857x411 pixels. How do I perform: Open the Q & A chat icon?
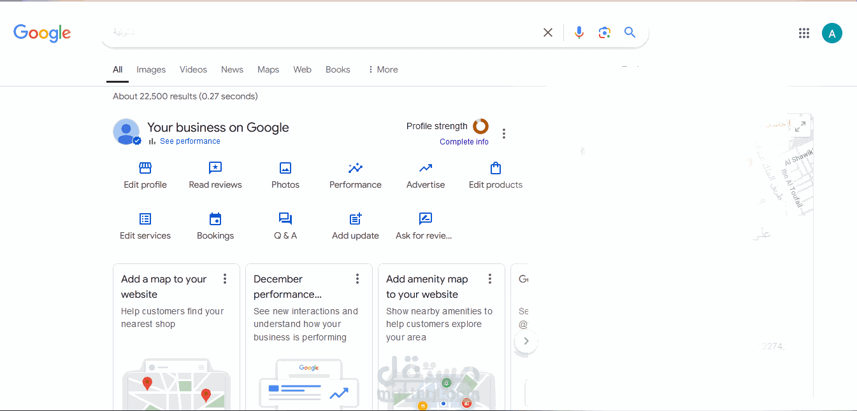[x=285, y=219]
